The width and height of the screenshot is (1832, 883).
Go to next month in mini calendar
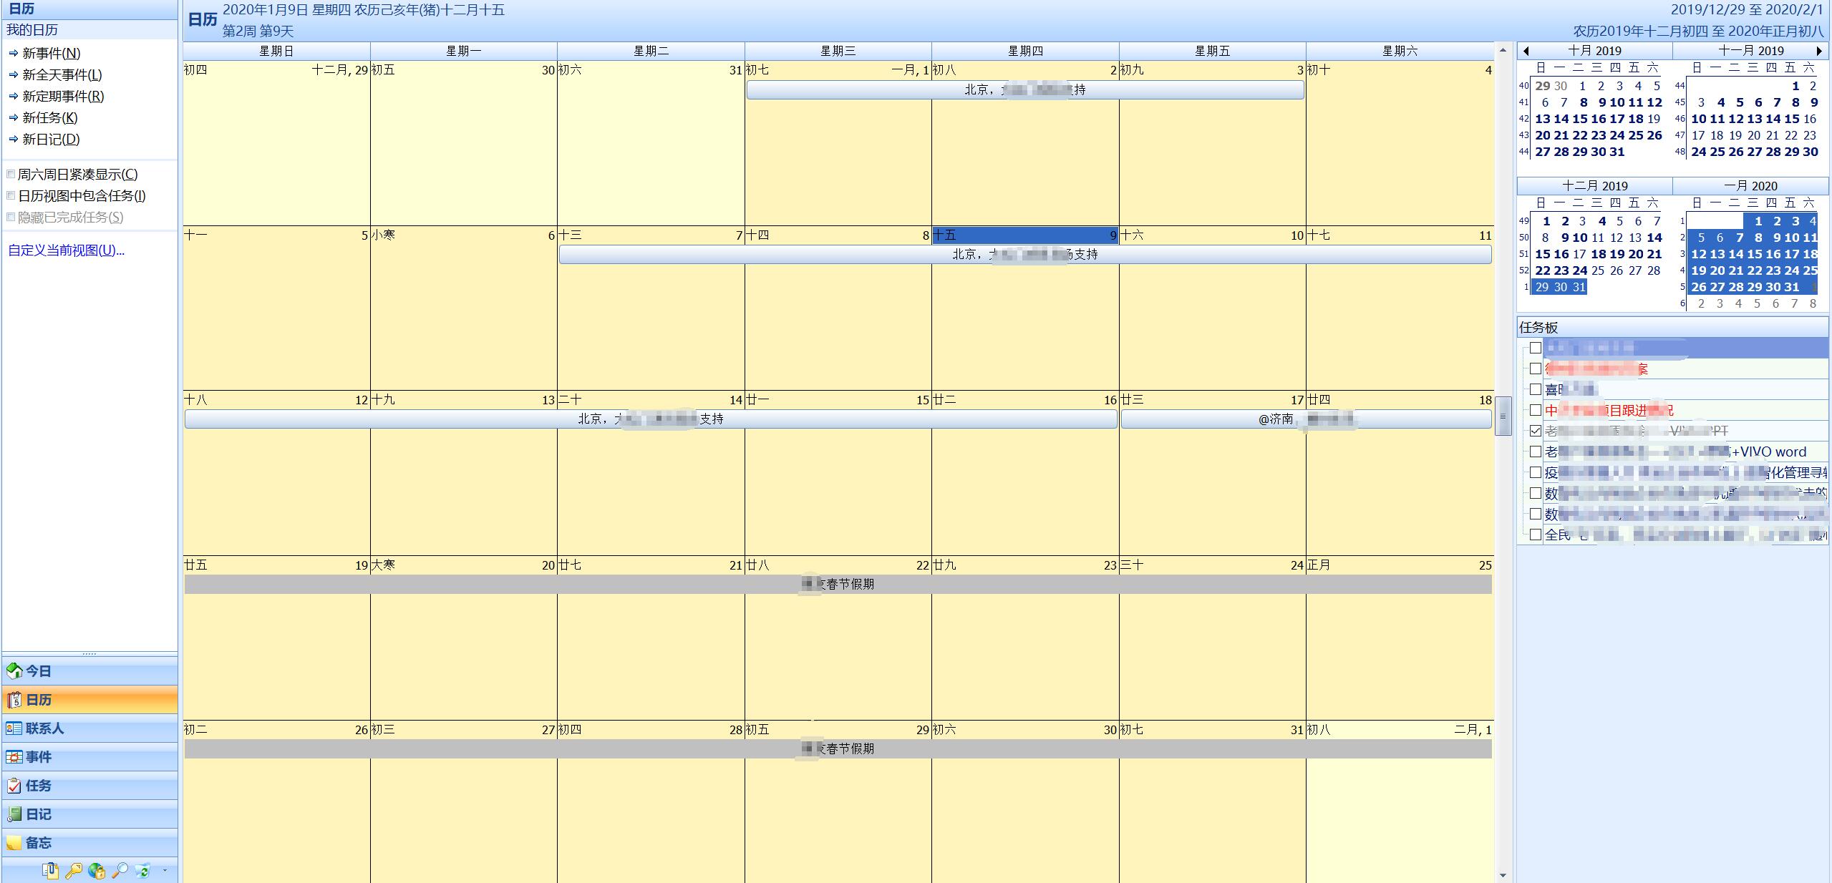pos(1819,51)
